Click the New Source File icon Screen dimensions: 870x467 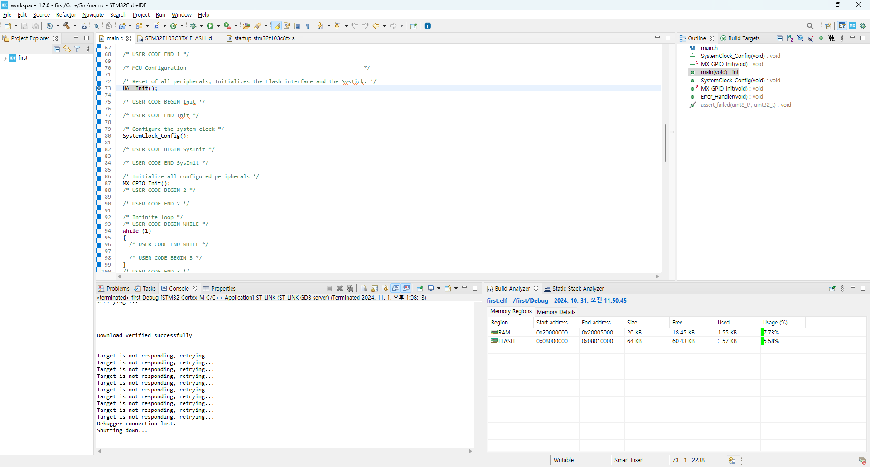click(x=157, y=26)
